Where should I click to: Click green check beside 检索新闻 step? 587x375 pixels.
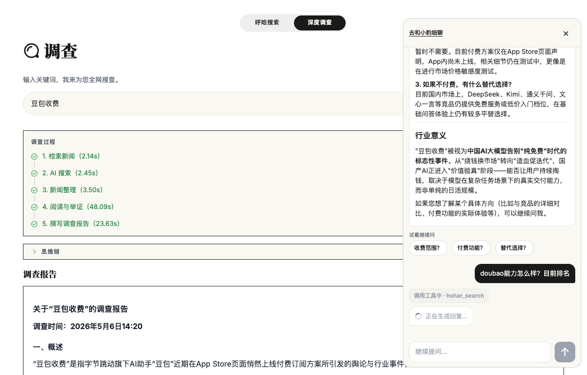pos(34,157)
